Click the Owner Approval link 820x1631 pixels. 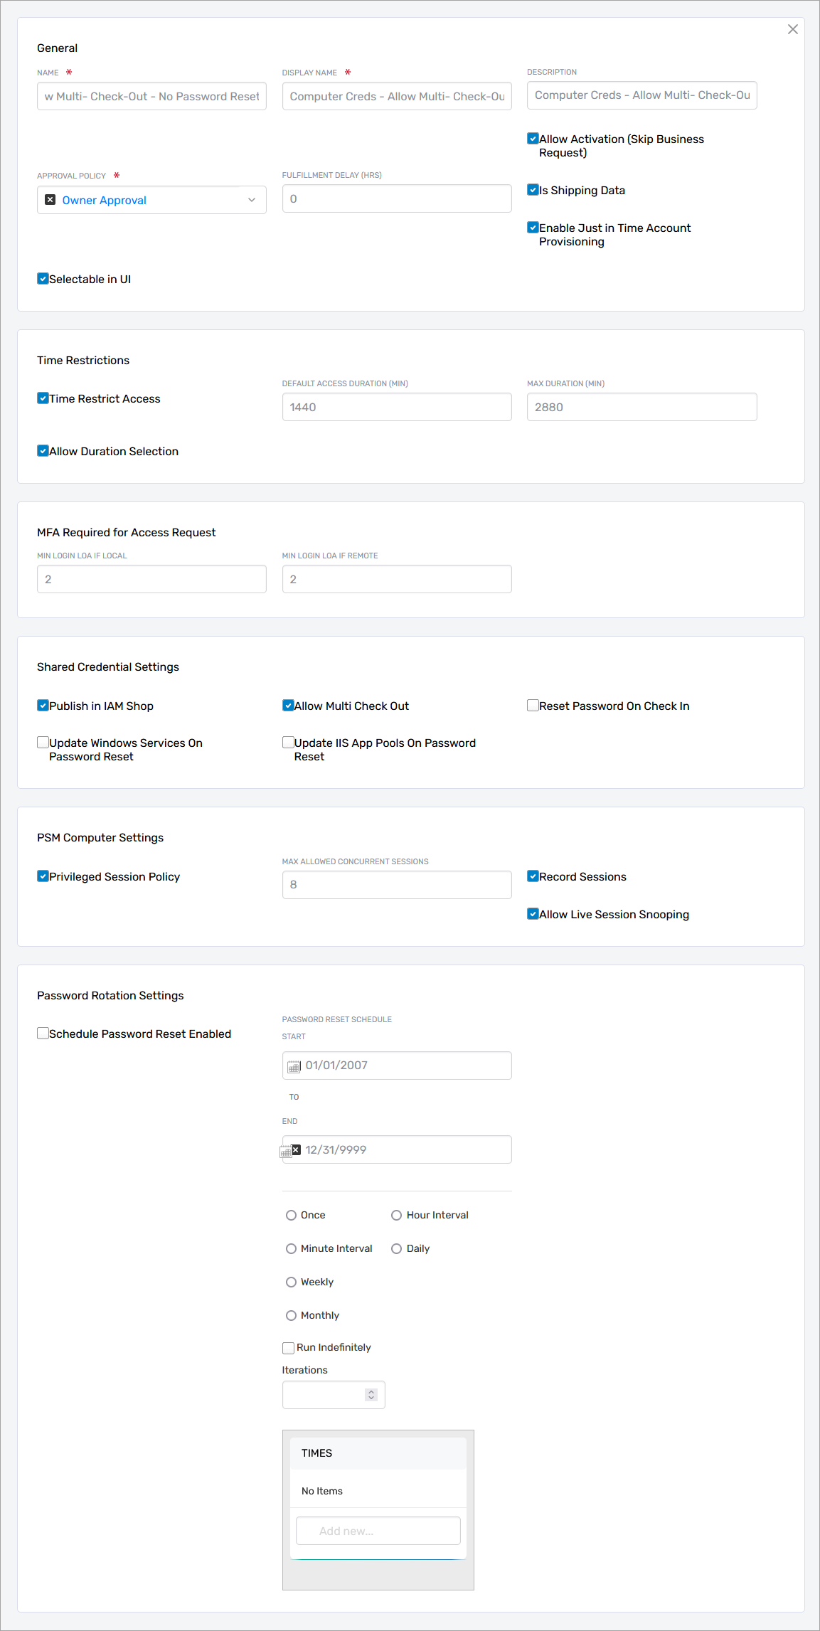tap(105, 201)
